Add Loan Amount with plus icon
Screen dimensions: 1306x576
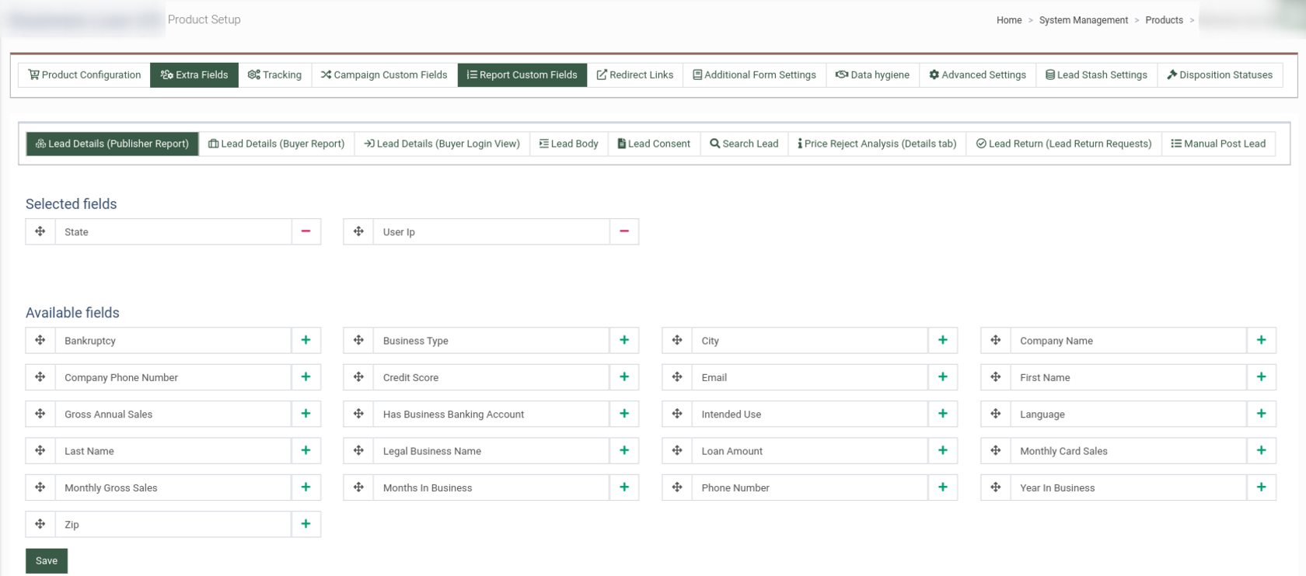pos(942,451)
